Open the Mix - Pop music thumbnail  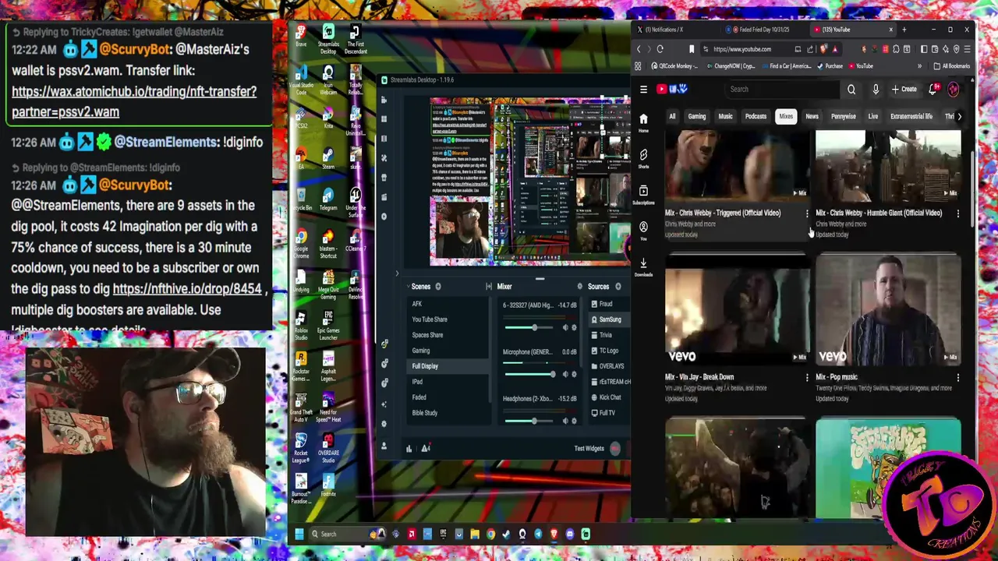[x=888, y=309]
